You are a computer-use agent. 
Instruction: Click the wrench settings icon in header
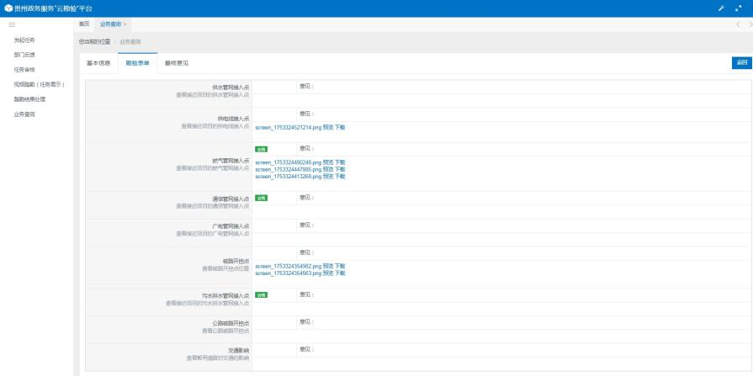720,8
